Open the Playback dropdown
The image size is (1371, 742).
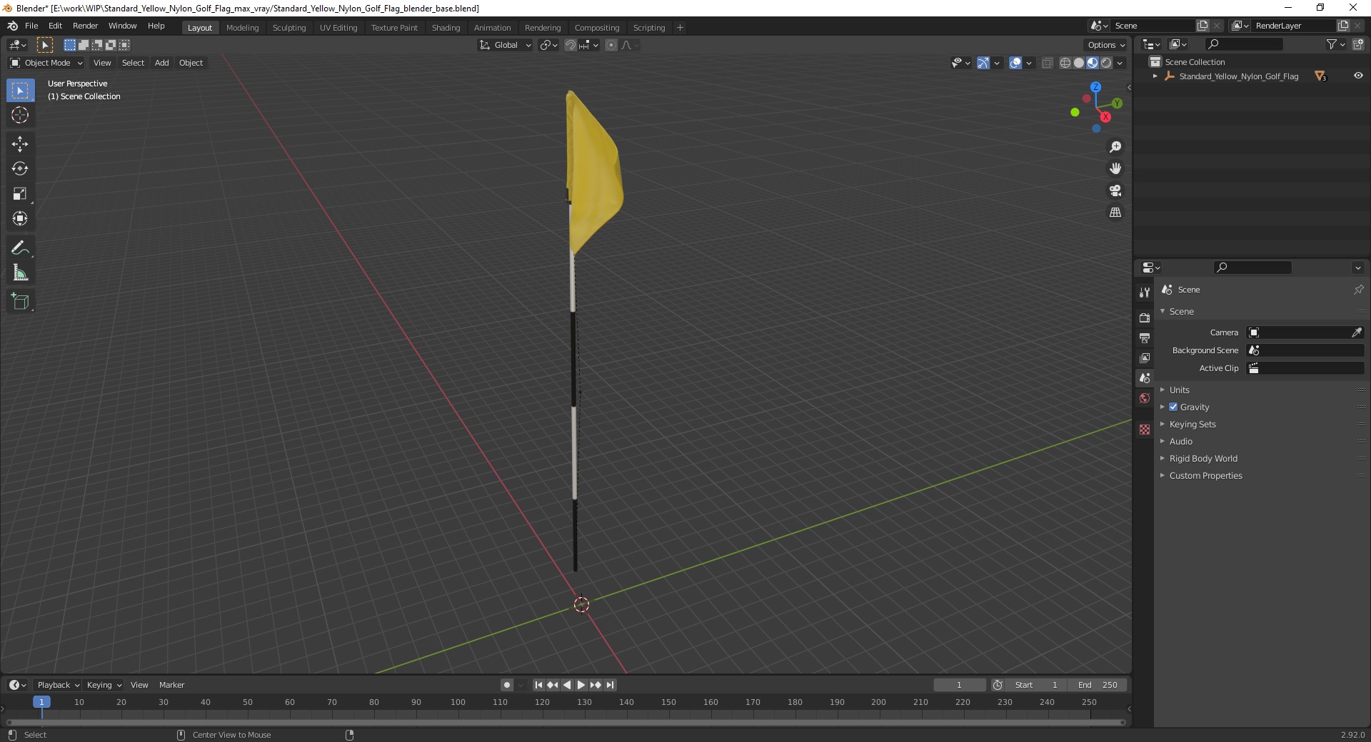click(57, 685)
